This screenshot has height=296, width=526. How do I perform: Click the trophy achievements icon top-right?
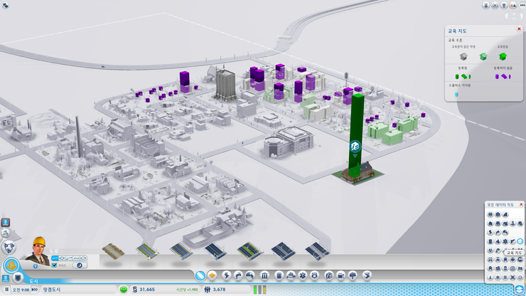pyautogui.click(x=504, y=5)
